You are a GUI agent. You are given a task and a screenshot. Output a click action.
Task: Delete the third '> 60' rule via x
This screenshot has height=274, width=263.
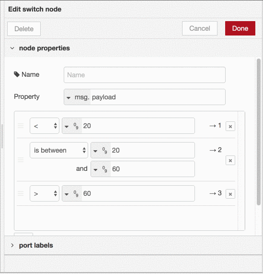tap(230, 194)
